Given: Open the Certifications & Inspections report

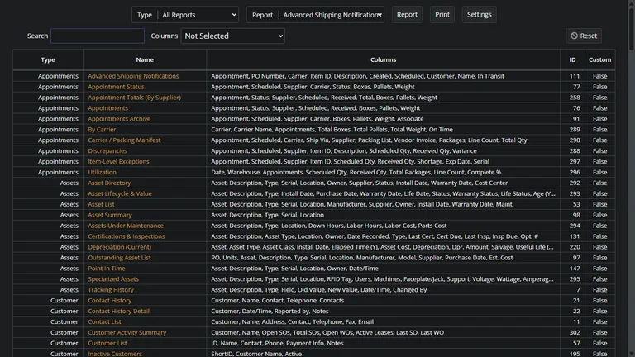Looking at the screenshot, I should pos(127,236).
